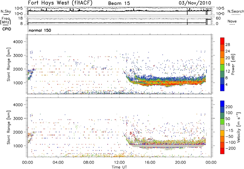
Task: Click the '60' Nave axis value
Action: [x=218, y=18]
